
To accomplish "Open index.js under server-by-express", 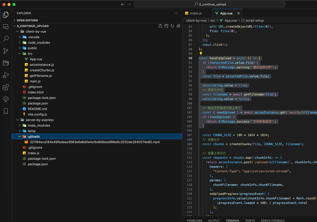I will click(x=97, y=153).
